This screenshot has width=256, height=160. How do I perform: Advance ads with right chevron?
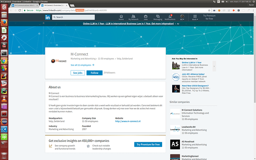pyautogui.click(x=214, y=66)
